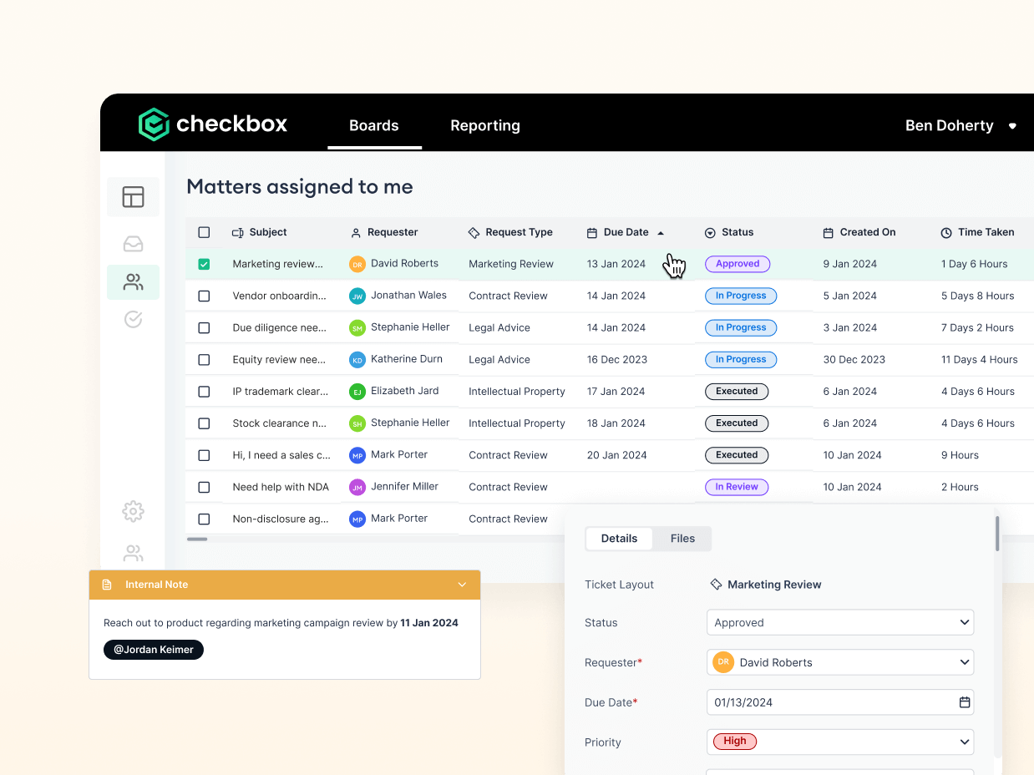
Task: Open the Boards dashboard icon in the sidebar
Action: (133, 196)
